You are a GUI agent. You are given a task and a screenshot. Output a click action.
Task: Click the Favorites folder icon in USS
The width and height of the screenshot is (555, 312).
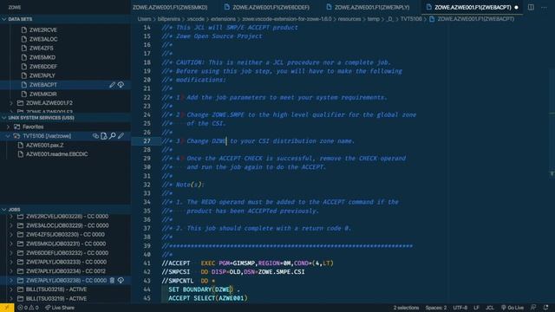pyautogui.click(x=16, y=127)
